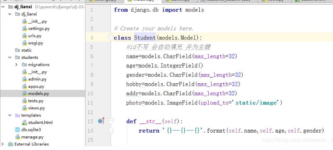Click the return '{}--{}--{}'.format line

(231, 131)
